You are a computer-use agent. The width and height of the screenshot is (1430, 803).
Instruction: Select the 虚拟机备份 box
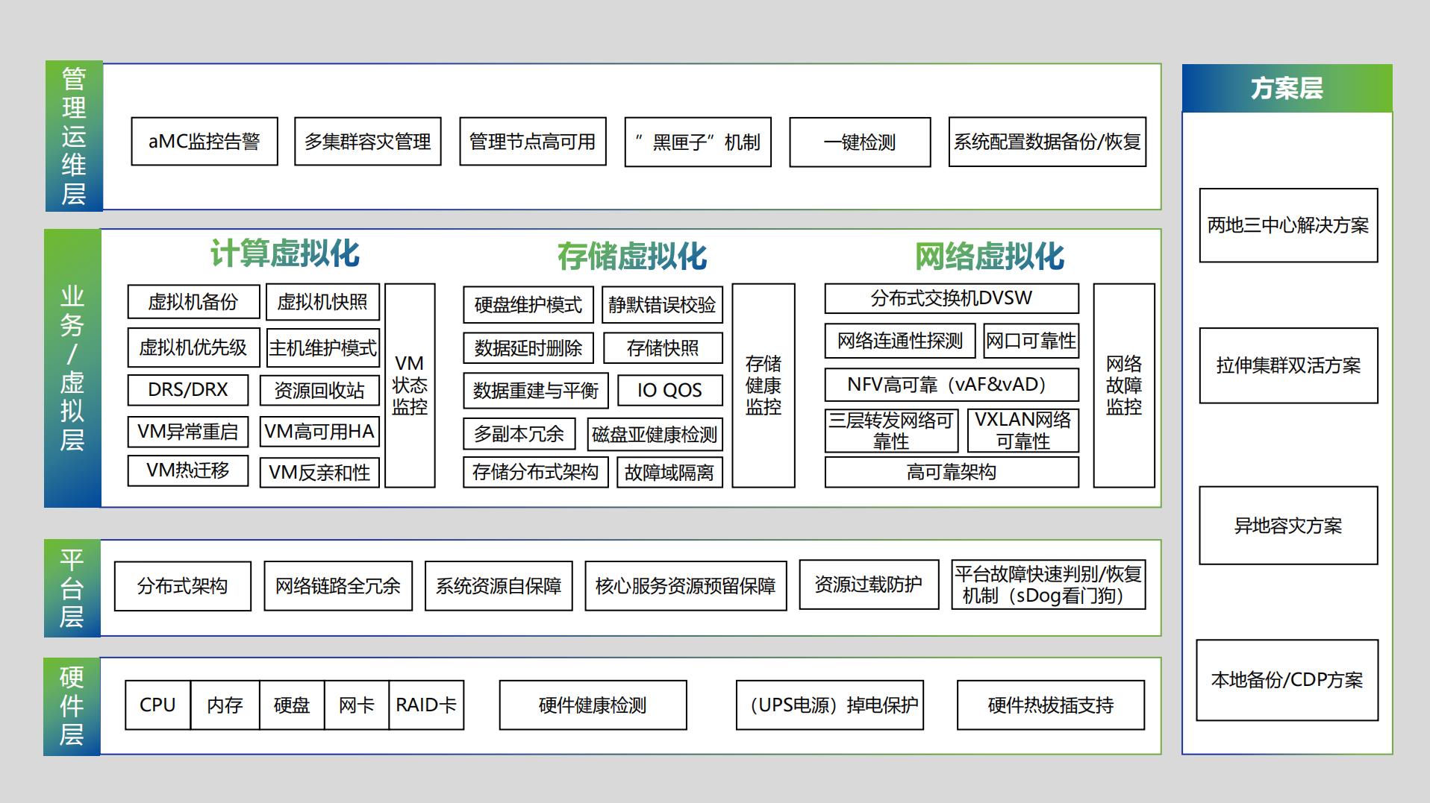click(193, 302)
